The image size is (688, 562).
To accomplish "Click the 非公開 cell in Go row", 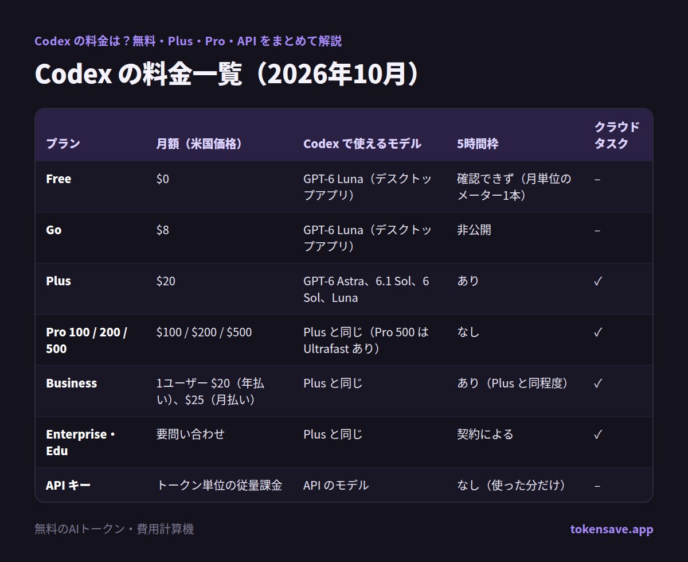I will coord(474,230).
